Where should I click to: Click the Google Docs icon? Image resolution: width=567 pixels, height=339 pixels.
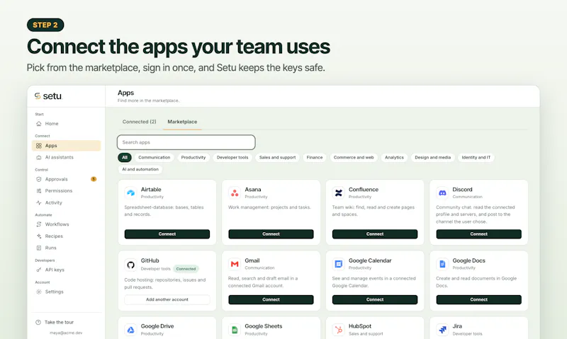pyautogui.click(x=442, y=264)
